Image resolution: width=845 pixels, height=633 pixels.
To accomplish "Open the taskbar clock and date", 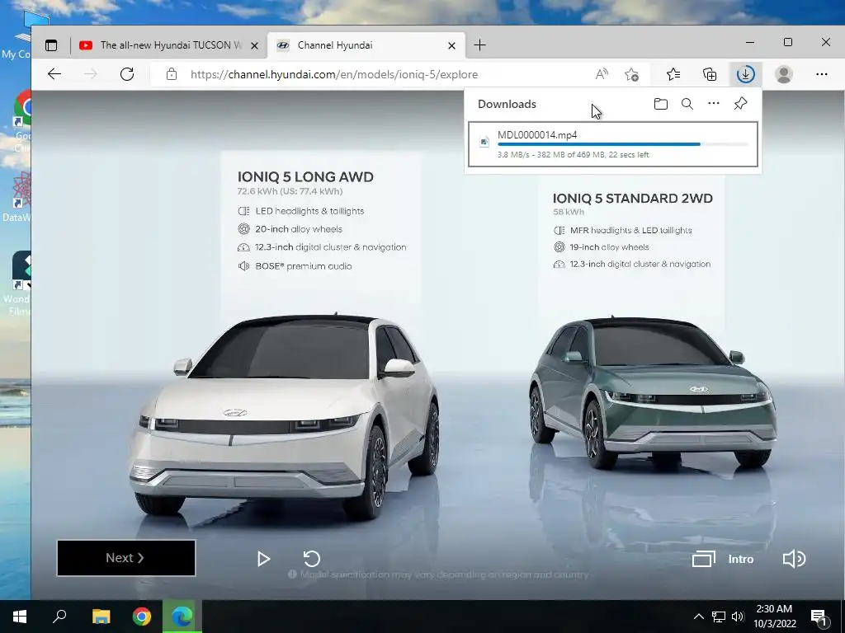I will (x=774, y=617).
